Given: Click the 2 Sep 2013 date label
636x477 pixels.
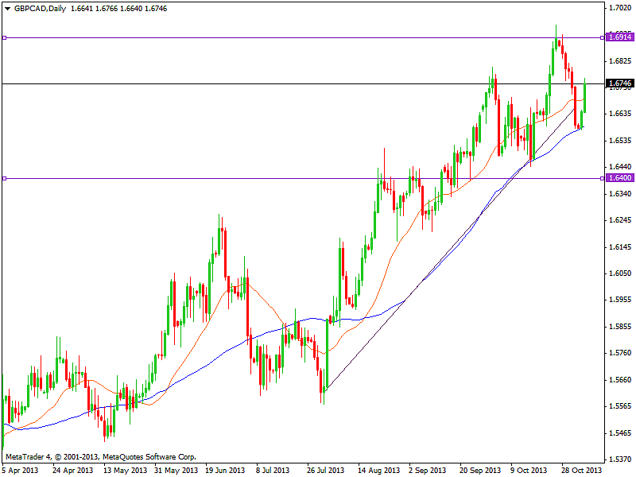Looking at the screenshot, I should coord(427,470).
